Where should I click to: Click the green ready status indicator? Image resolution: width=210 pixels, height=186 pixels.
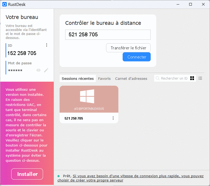[59, 176]
